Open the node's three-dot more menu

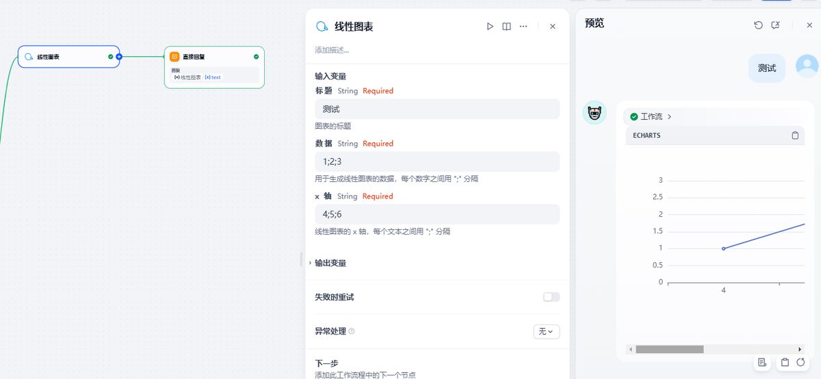(523, 27)
